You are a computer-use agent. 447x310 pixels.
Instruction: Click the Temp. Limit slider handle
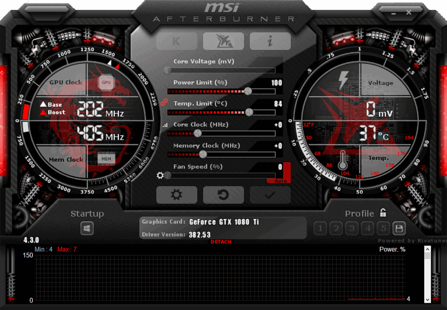click(249, 112)
